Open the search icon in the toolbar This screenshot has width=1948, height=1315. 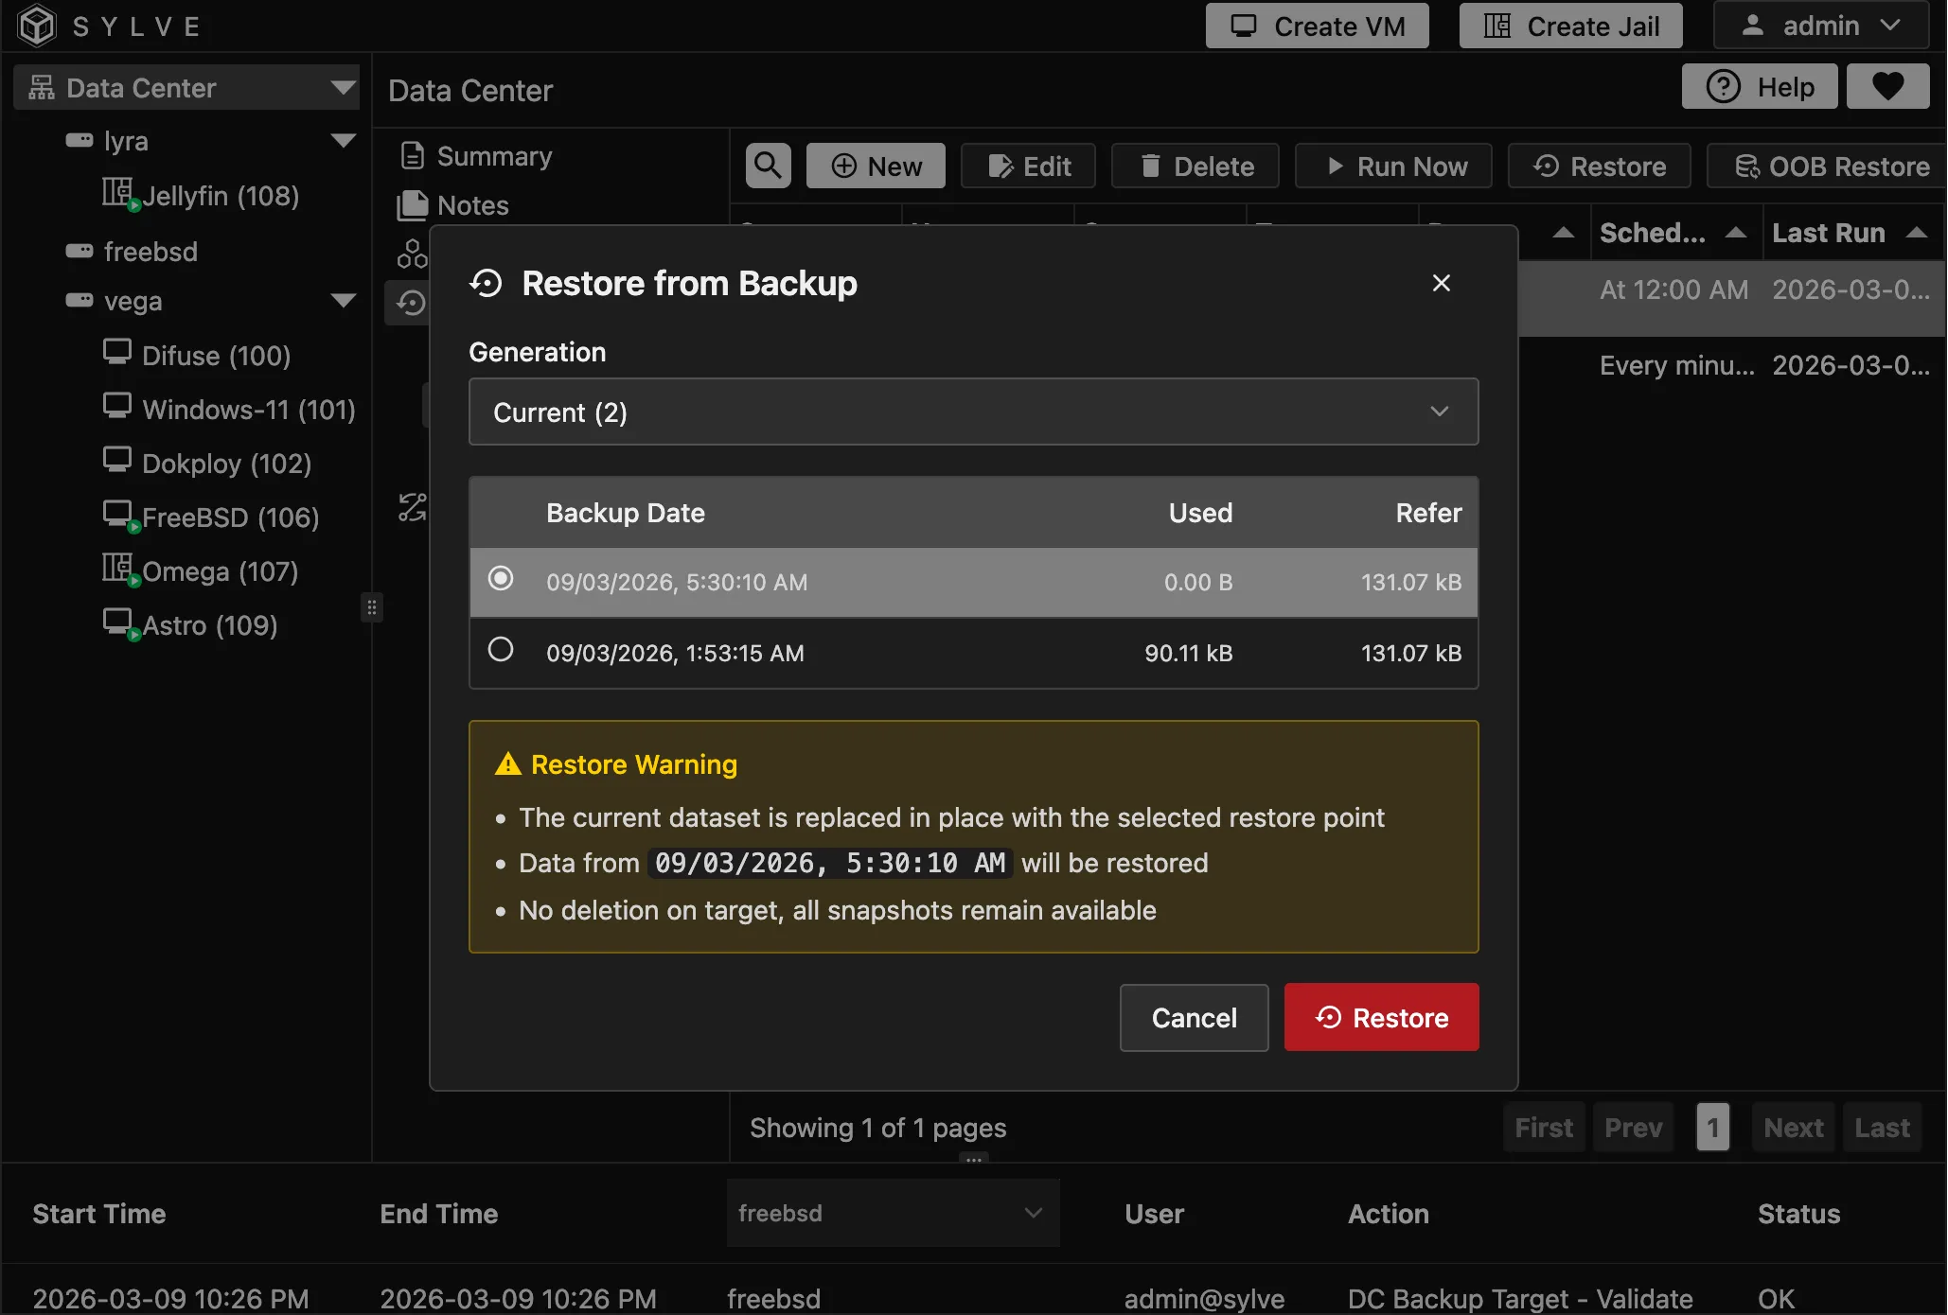click(x=767, y=166)
